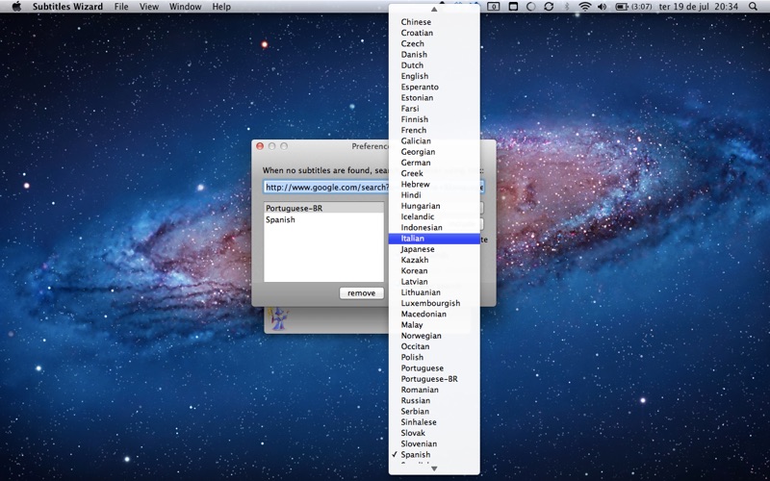
Task: Select Spanish in the preferences list box
Action: click(324, 219)
